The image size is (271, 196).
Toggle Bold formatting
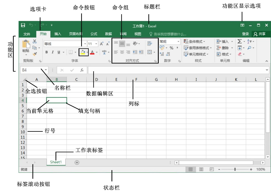click(47, 52)
